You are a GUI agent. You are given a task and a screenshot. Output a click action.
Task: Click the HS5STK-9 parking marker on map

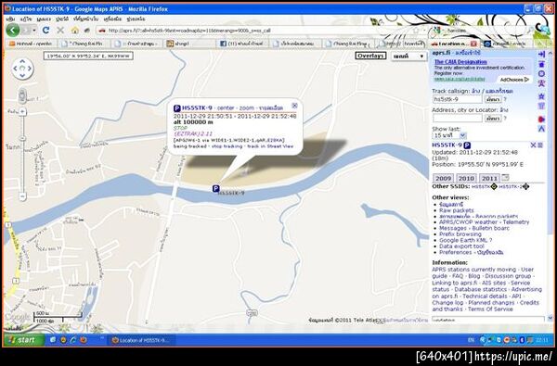pos(215,189)
